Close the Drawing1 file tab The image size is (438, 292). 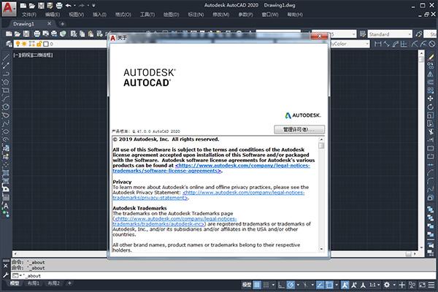[x=49, y=24]
